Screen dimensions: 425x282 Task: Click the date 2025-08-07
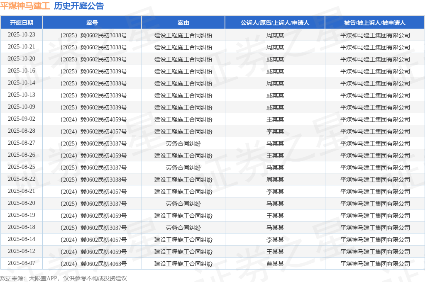click(22, 263)
